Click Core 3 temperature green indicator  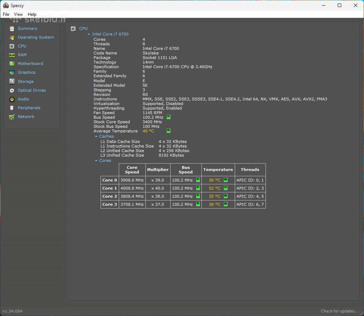point(225,204)
